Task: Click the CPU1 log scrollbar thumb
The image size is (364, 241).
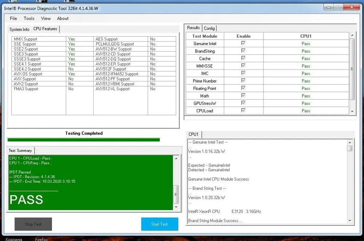Action: pos(349,148)
